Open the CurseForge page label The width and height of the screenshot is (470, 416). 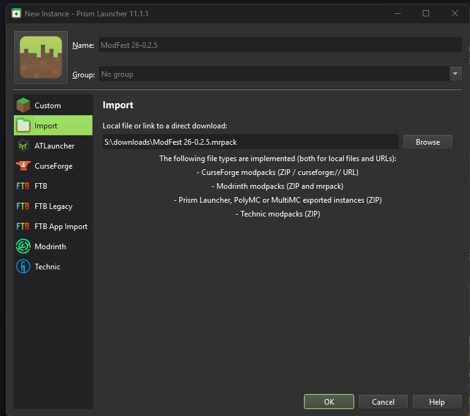[53, 166]
